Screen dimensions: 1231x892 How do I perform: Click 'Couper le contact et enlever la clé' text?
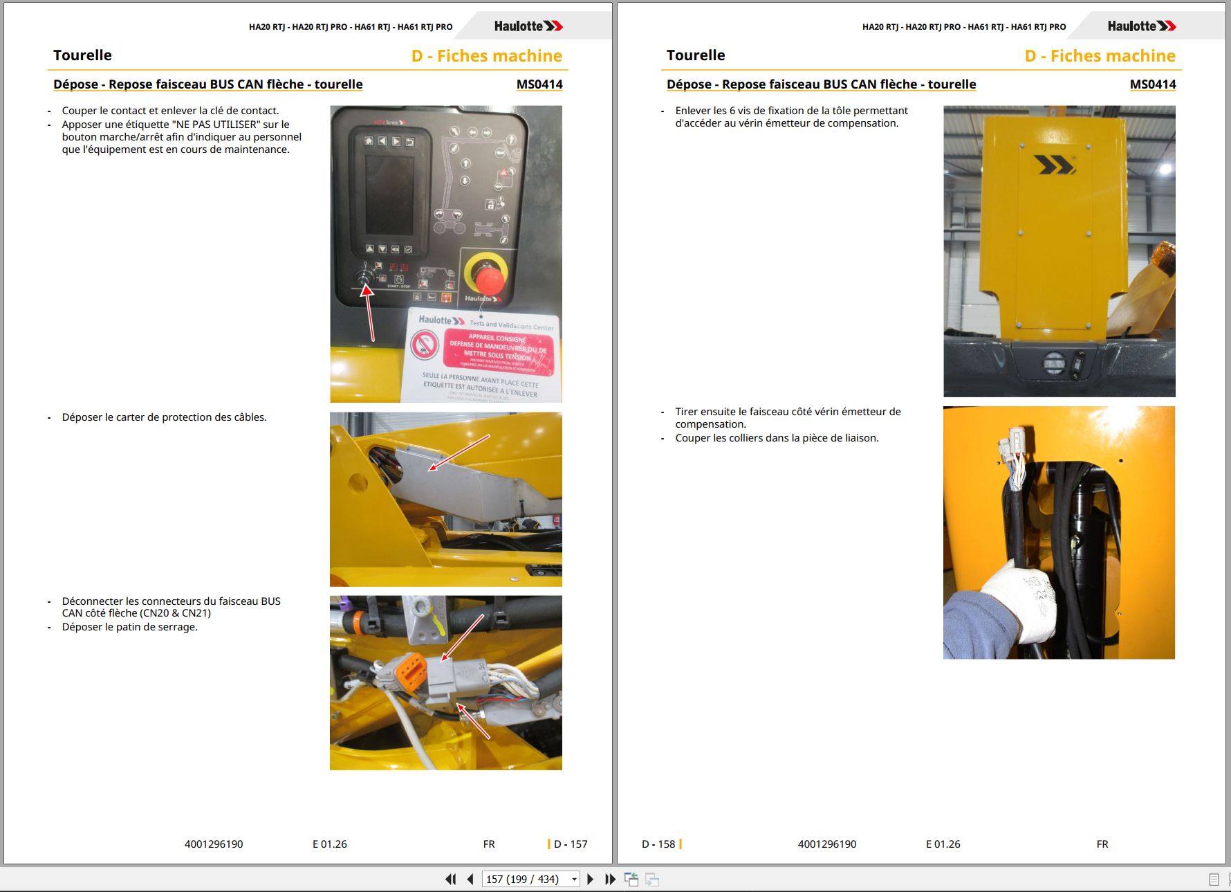point(170,111)
